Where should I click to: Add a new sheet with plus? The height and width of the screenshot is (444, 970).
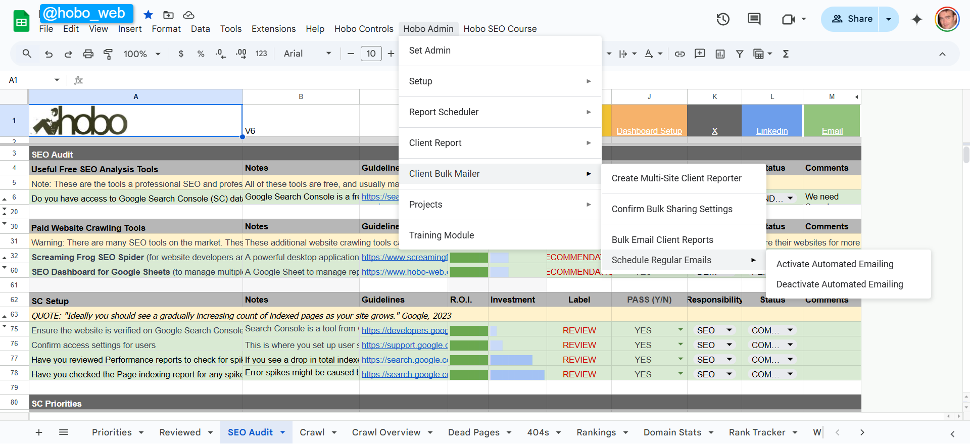coord(39,432)
